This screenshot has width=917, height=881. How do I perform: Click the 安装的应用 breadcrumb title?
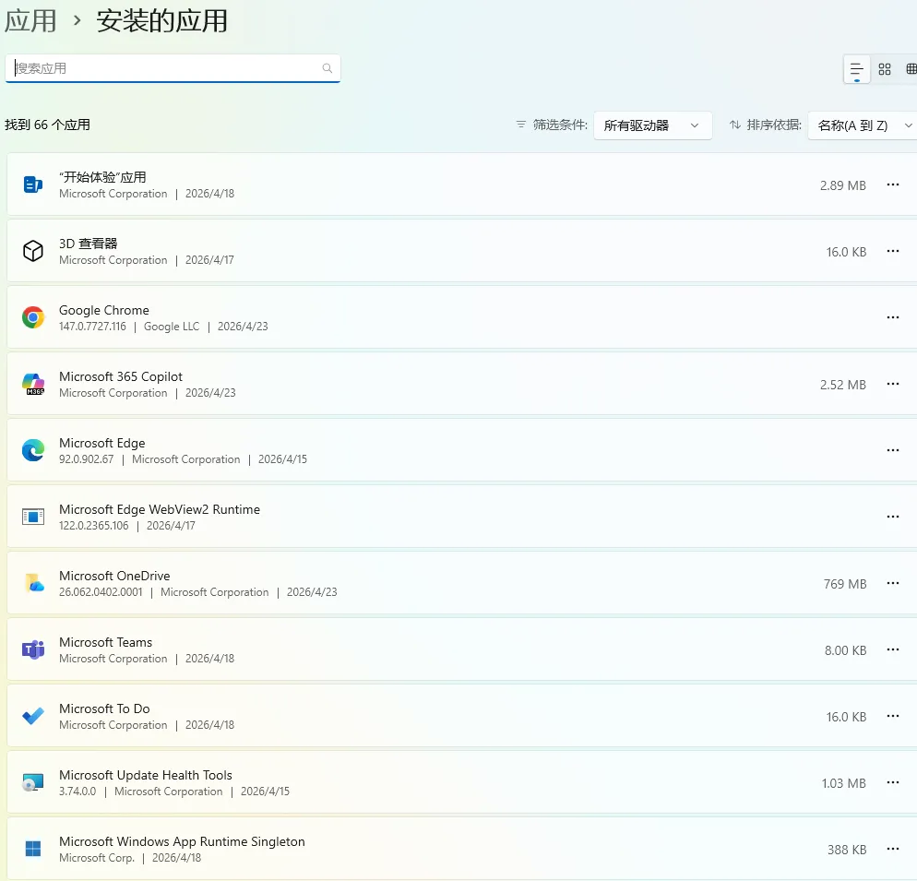point(162,21)
